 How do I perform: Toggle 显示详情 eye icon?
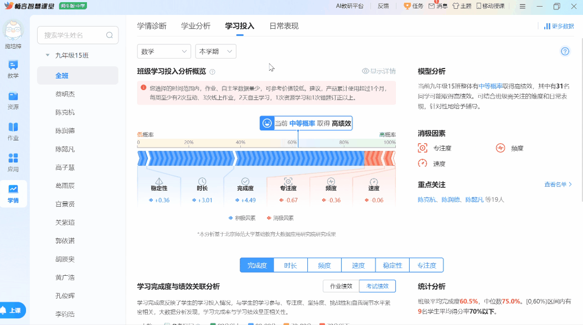(365, 71)
